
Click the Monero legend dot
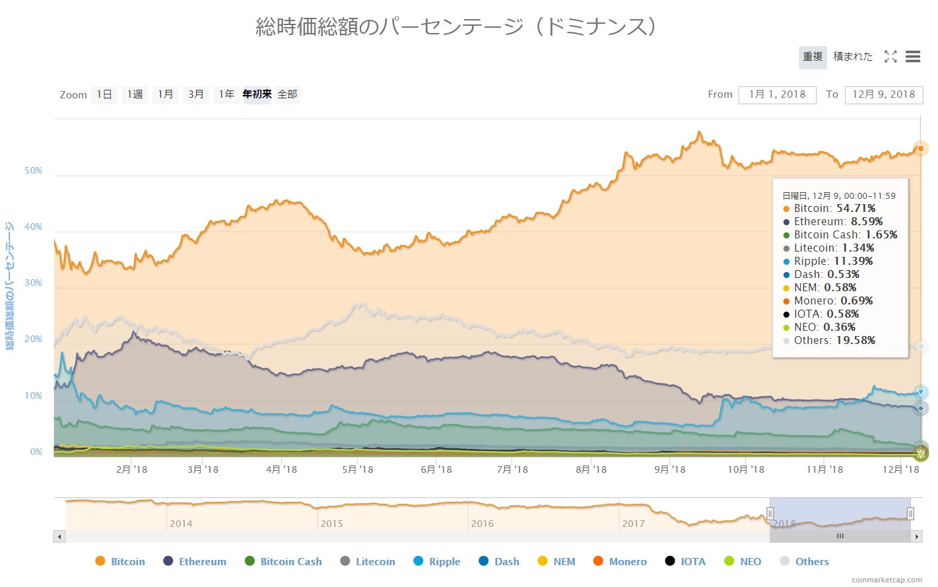598,561
